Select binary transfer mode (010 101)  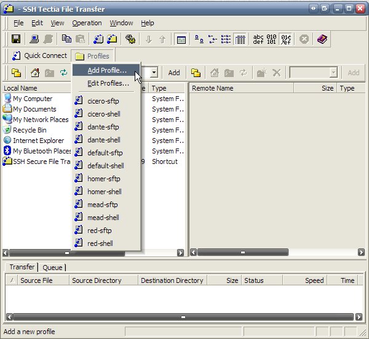pyautogui.click(x=271, y=39)
